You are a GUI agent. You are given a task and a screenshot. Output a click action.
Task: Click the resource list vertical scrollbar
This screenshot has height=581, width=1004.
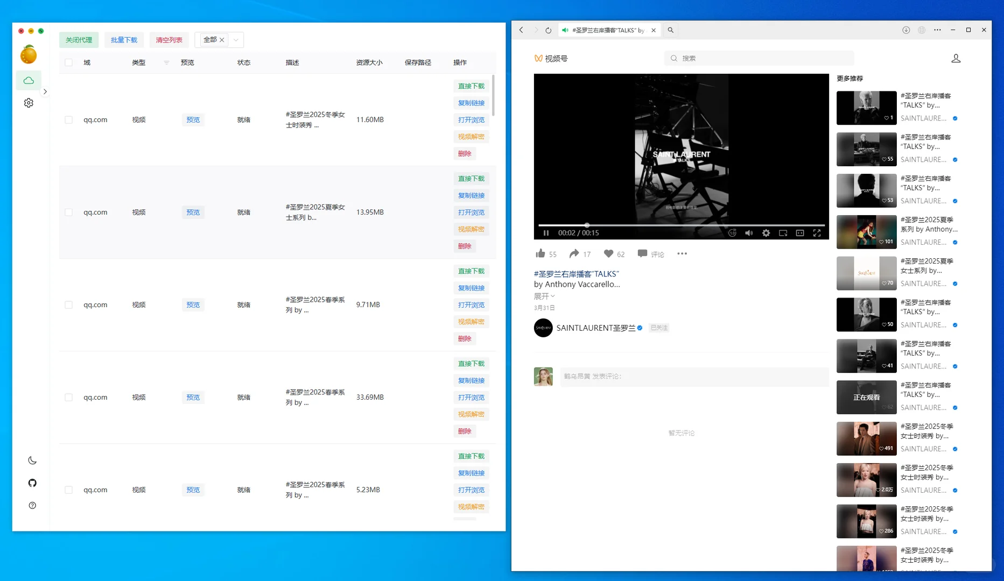(493, 95)
